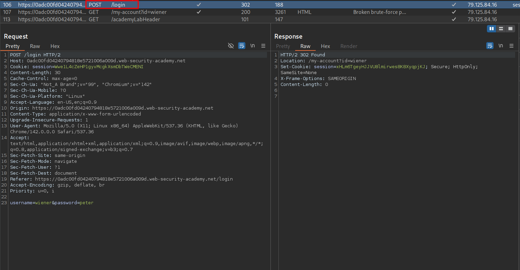
Task: Open the Request panel hamburger menu
Action: [x=263, y=46]
